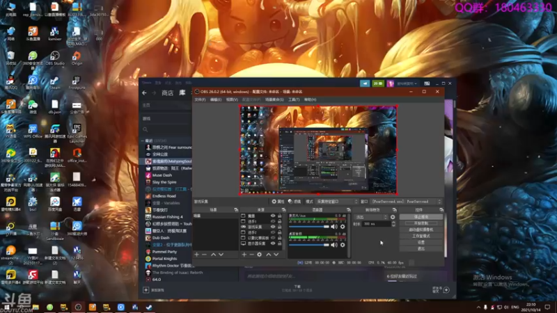The width and height of the screenshot is (557, 313).
Task: Move scene up with the scenes up arrow
Action: point(213,255)
